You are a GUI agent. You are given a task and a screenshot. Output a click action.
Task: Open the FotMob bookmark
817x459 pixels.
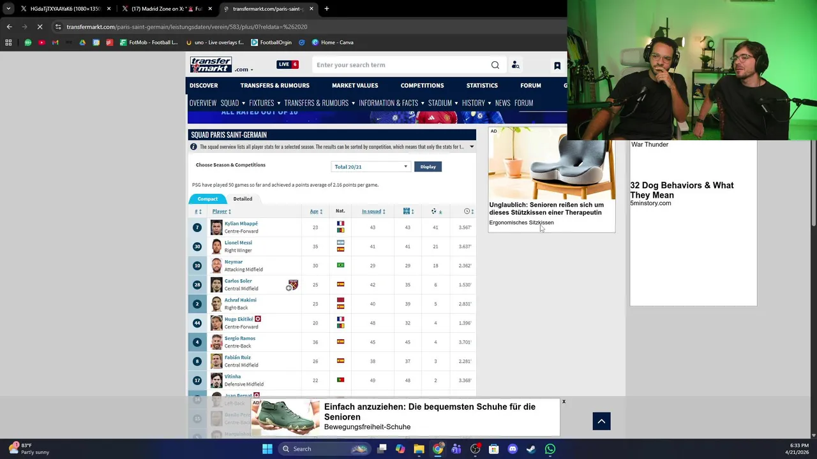[149, 42]
